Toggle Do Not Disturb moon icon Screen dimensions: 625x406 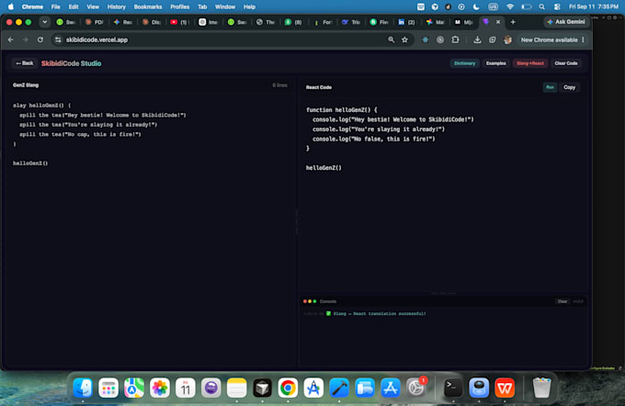(x=476, y=6)
